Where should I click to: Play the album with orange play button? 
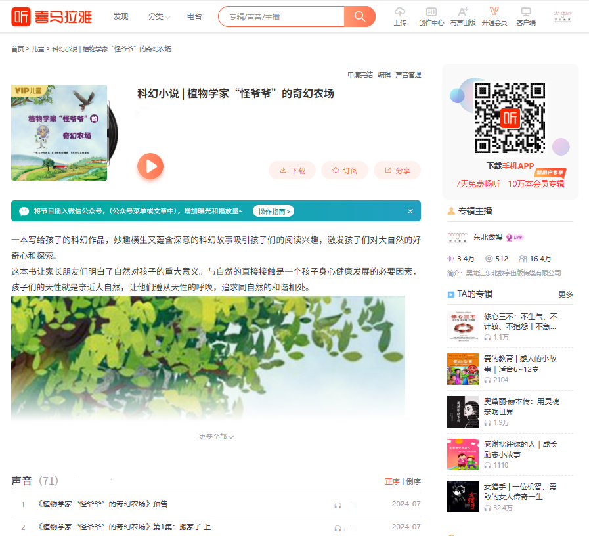(150, 166)
